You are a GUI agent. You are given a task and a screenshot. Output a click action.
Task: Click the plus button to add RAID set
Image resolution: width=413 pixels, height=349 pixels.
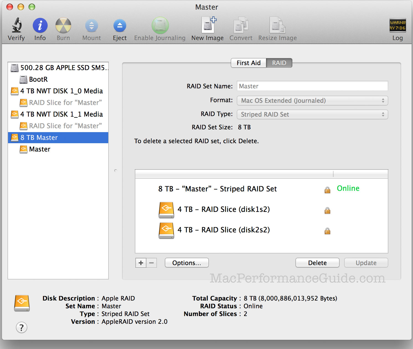coord(141,263)
